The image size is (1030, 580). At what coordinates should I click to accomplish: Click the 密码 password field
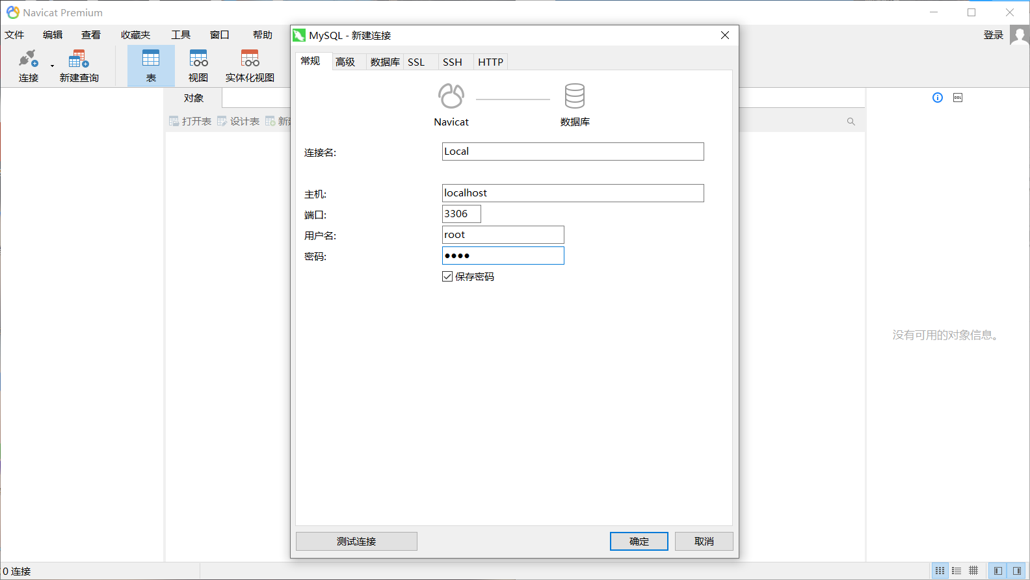click(x=503, y=256)
